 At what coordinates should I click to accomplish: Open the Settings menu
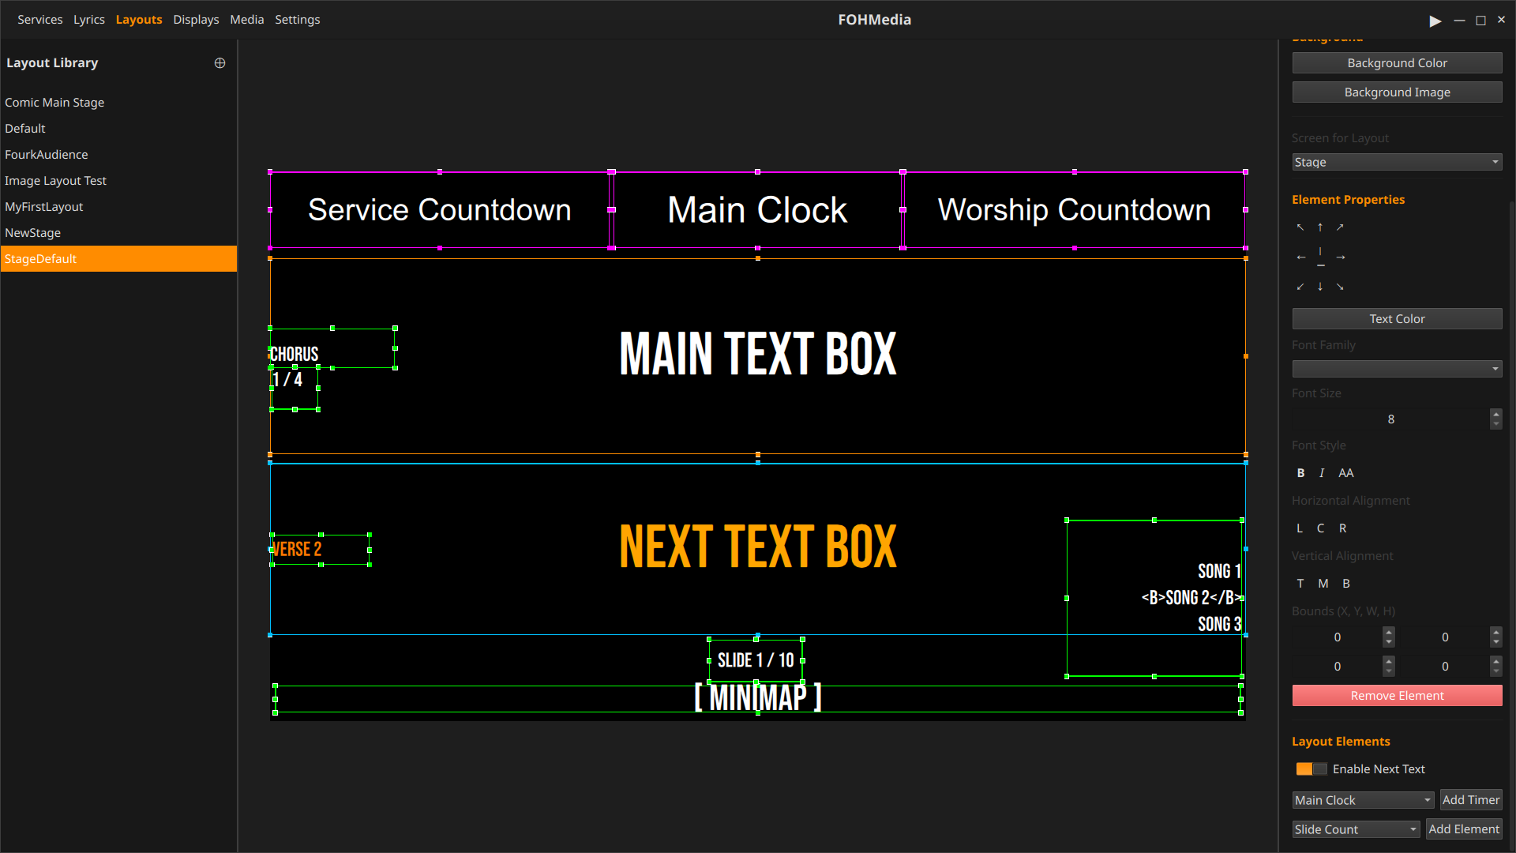click(x=298, y=20)
